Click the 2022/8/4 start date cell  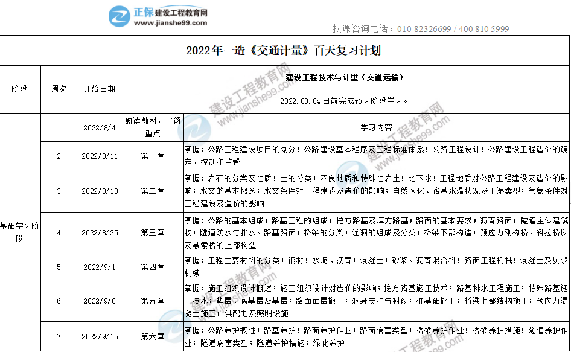(100, 127)
